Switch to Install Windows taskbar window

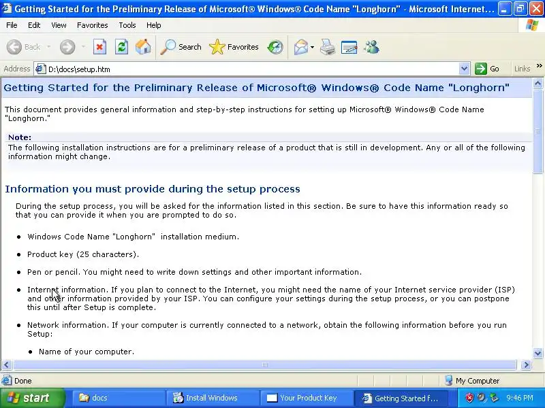point(213,398)
